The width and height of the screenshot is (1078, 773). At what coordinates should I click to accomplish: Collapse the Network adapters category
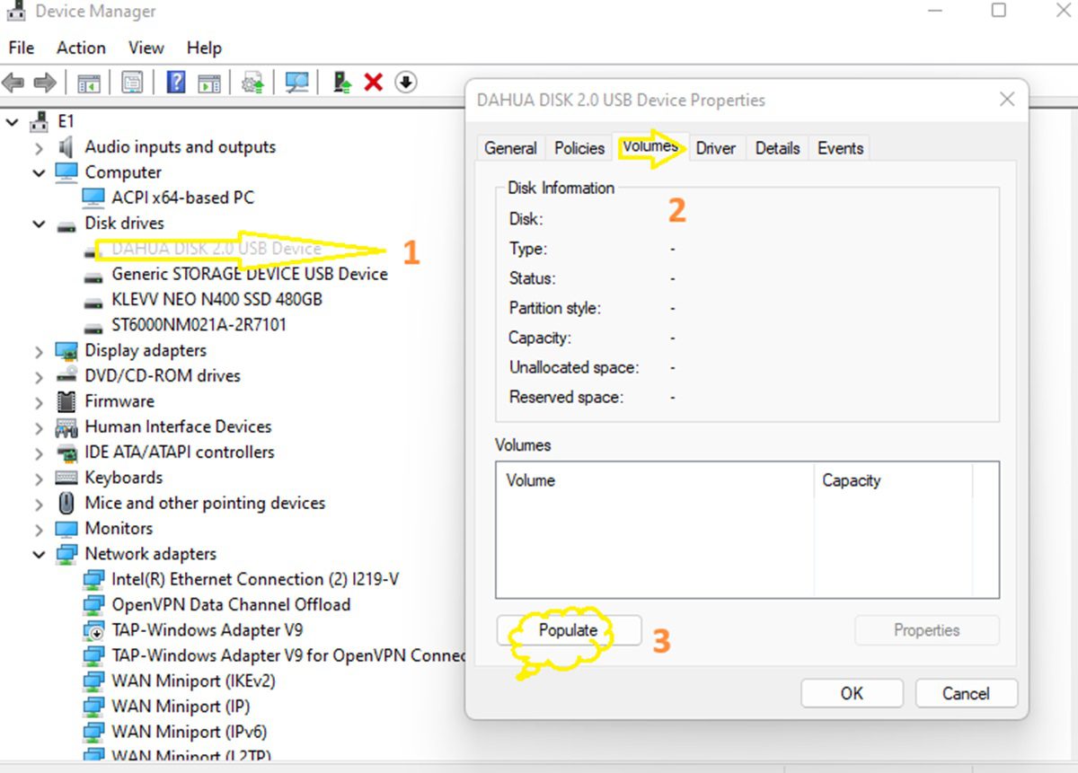click(39, 555)
